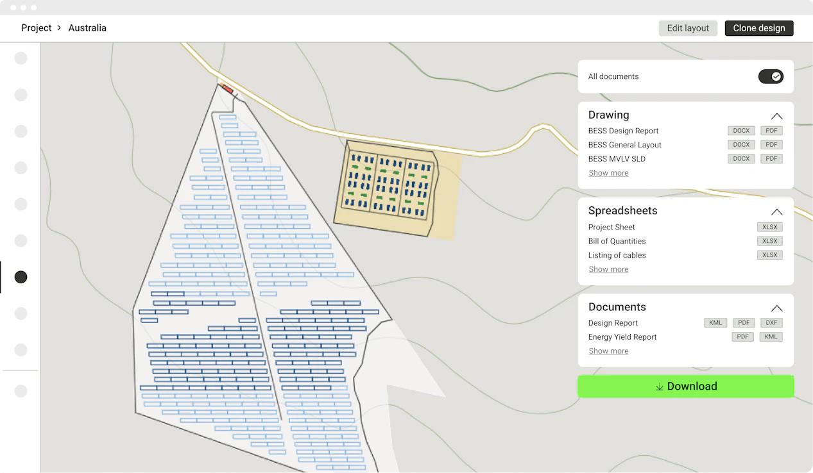This screenshot has height=473, width=813.
Task: Select PDF for BESS General Layout
Action: click(771, 145)
